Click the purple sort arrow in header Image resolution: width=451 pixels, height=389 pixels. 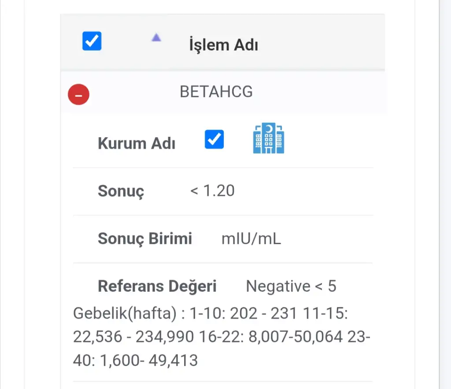[x=156, y=38]
